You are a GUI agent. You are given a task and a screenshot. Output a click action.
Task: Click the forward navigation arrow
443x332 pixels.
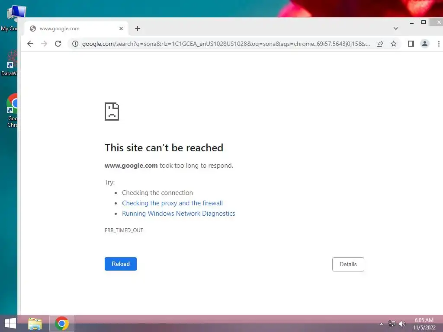44,44
